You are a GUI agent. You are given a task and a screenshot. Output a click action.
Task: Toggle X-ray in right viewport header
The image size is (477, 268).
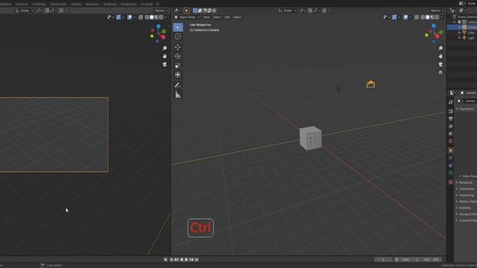tap(417, 17)
